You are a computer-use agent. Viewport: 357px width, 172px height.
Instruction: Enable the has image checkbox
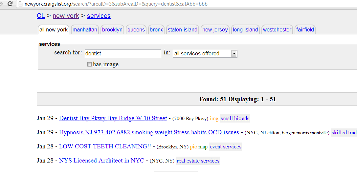click(x=89, y=65)
